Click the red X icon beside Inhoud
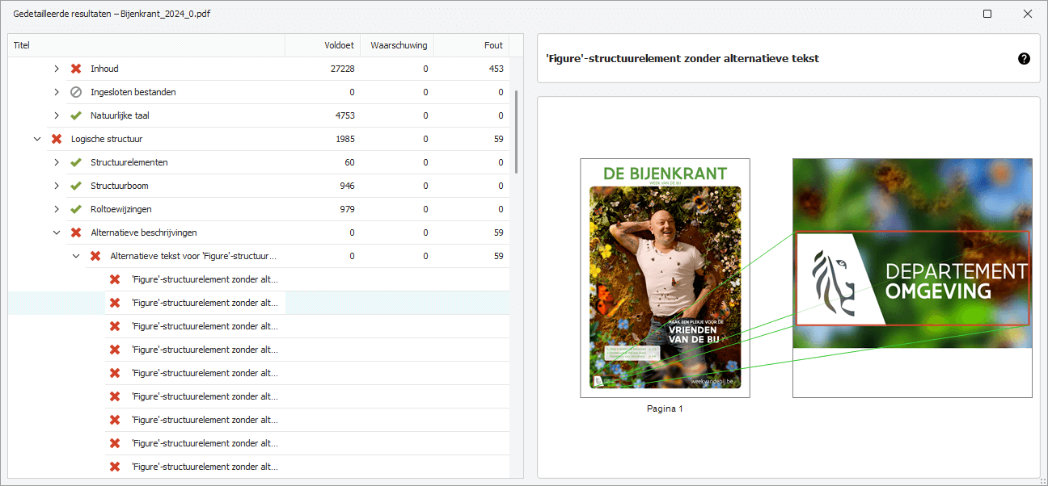1048x486 pixels. tap(76, 69)
